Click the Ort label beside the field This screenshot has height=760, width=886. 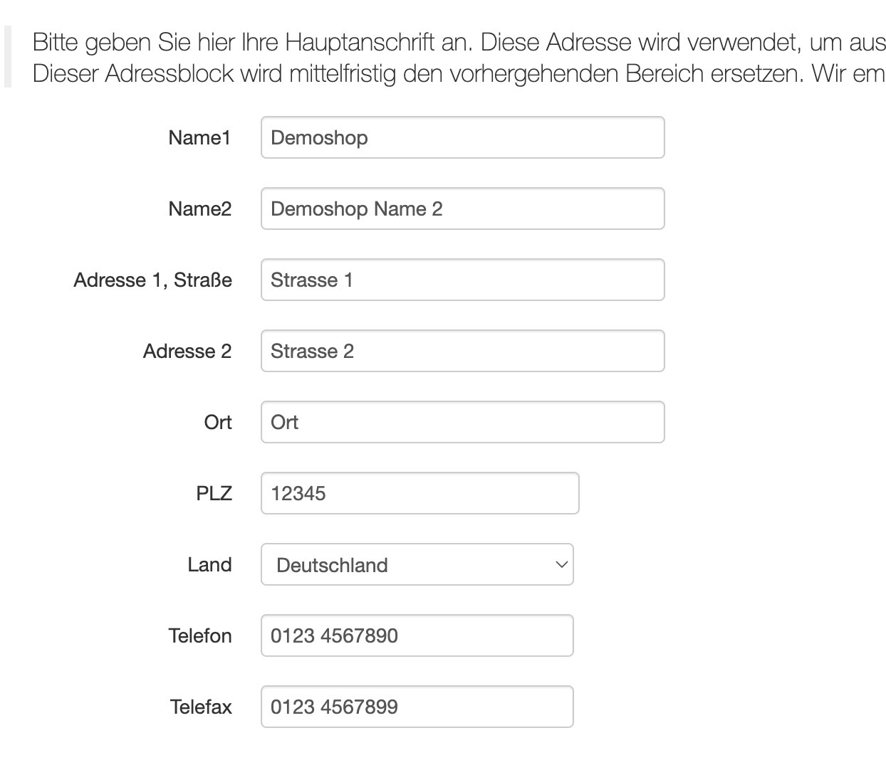pos(217,422)
